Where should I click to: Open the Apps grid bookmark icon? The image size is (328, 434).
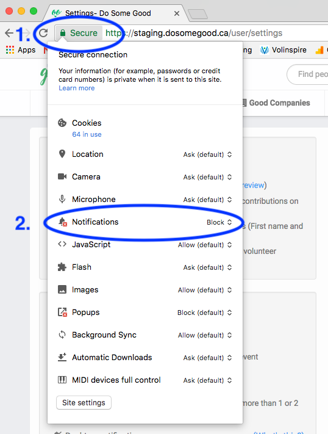[10, 50]
